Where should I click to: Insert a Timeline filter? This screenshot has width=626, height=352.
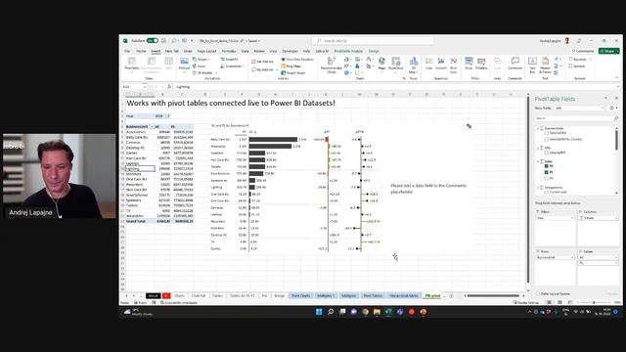click(x=481, y=63)
